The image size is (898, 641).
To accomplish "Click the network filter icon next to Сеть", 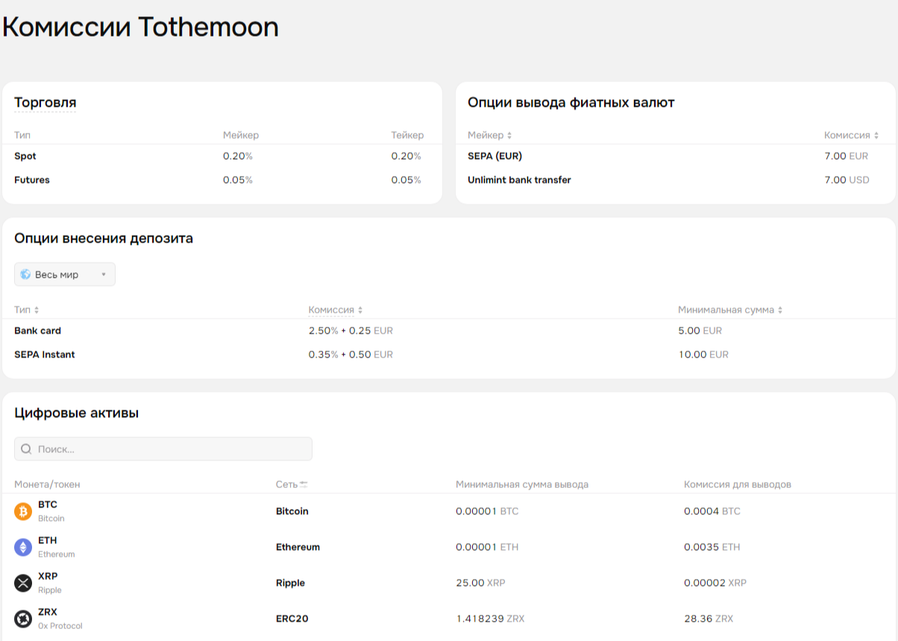I will tap(304, 484).
